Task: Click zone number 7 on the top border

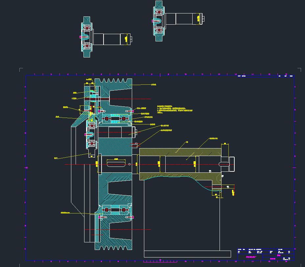Action: pyautogui.click(x=135, y=74)
